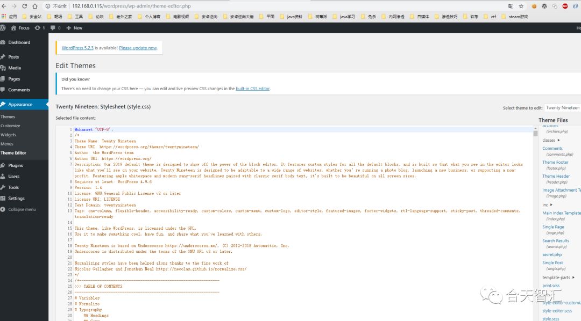This screenshot has width=581, height=321.
Task: Click the Please update now link
Action: (x=138, y=48)
